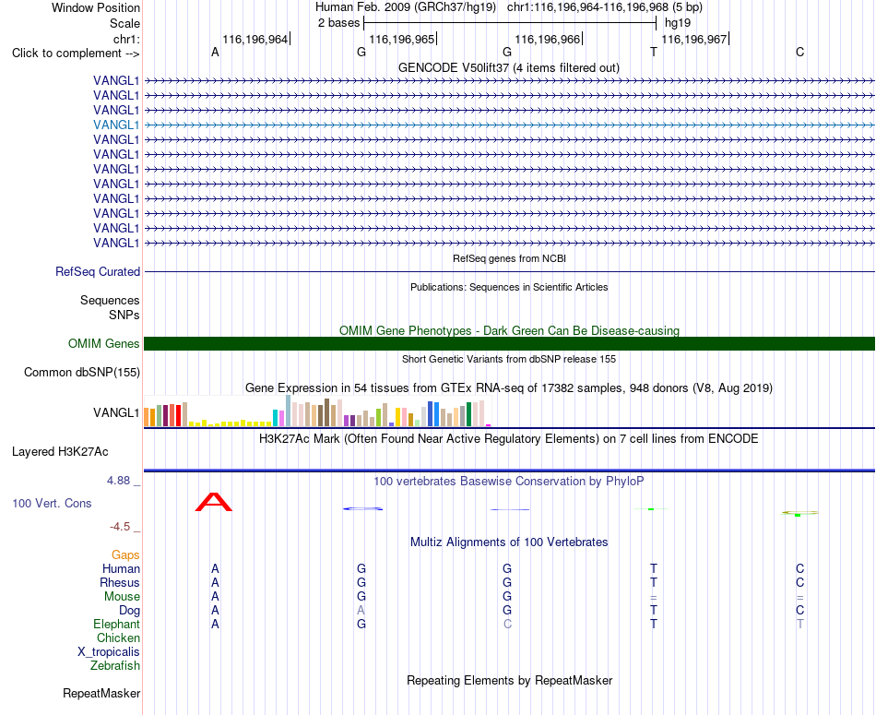Click position marker 116,196,967
Viewport: 876px width, 715px height.
[694, 39]
